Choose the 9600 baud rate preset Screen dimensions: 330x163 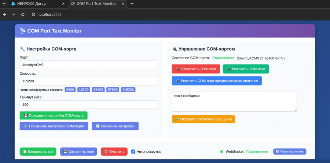[x=70, y=90]
